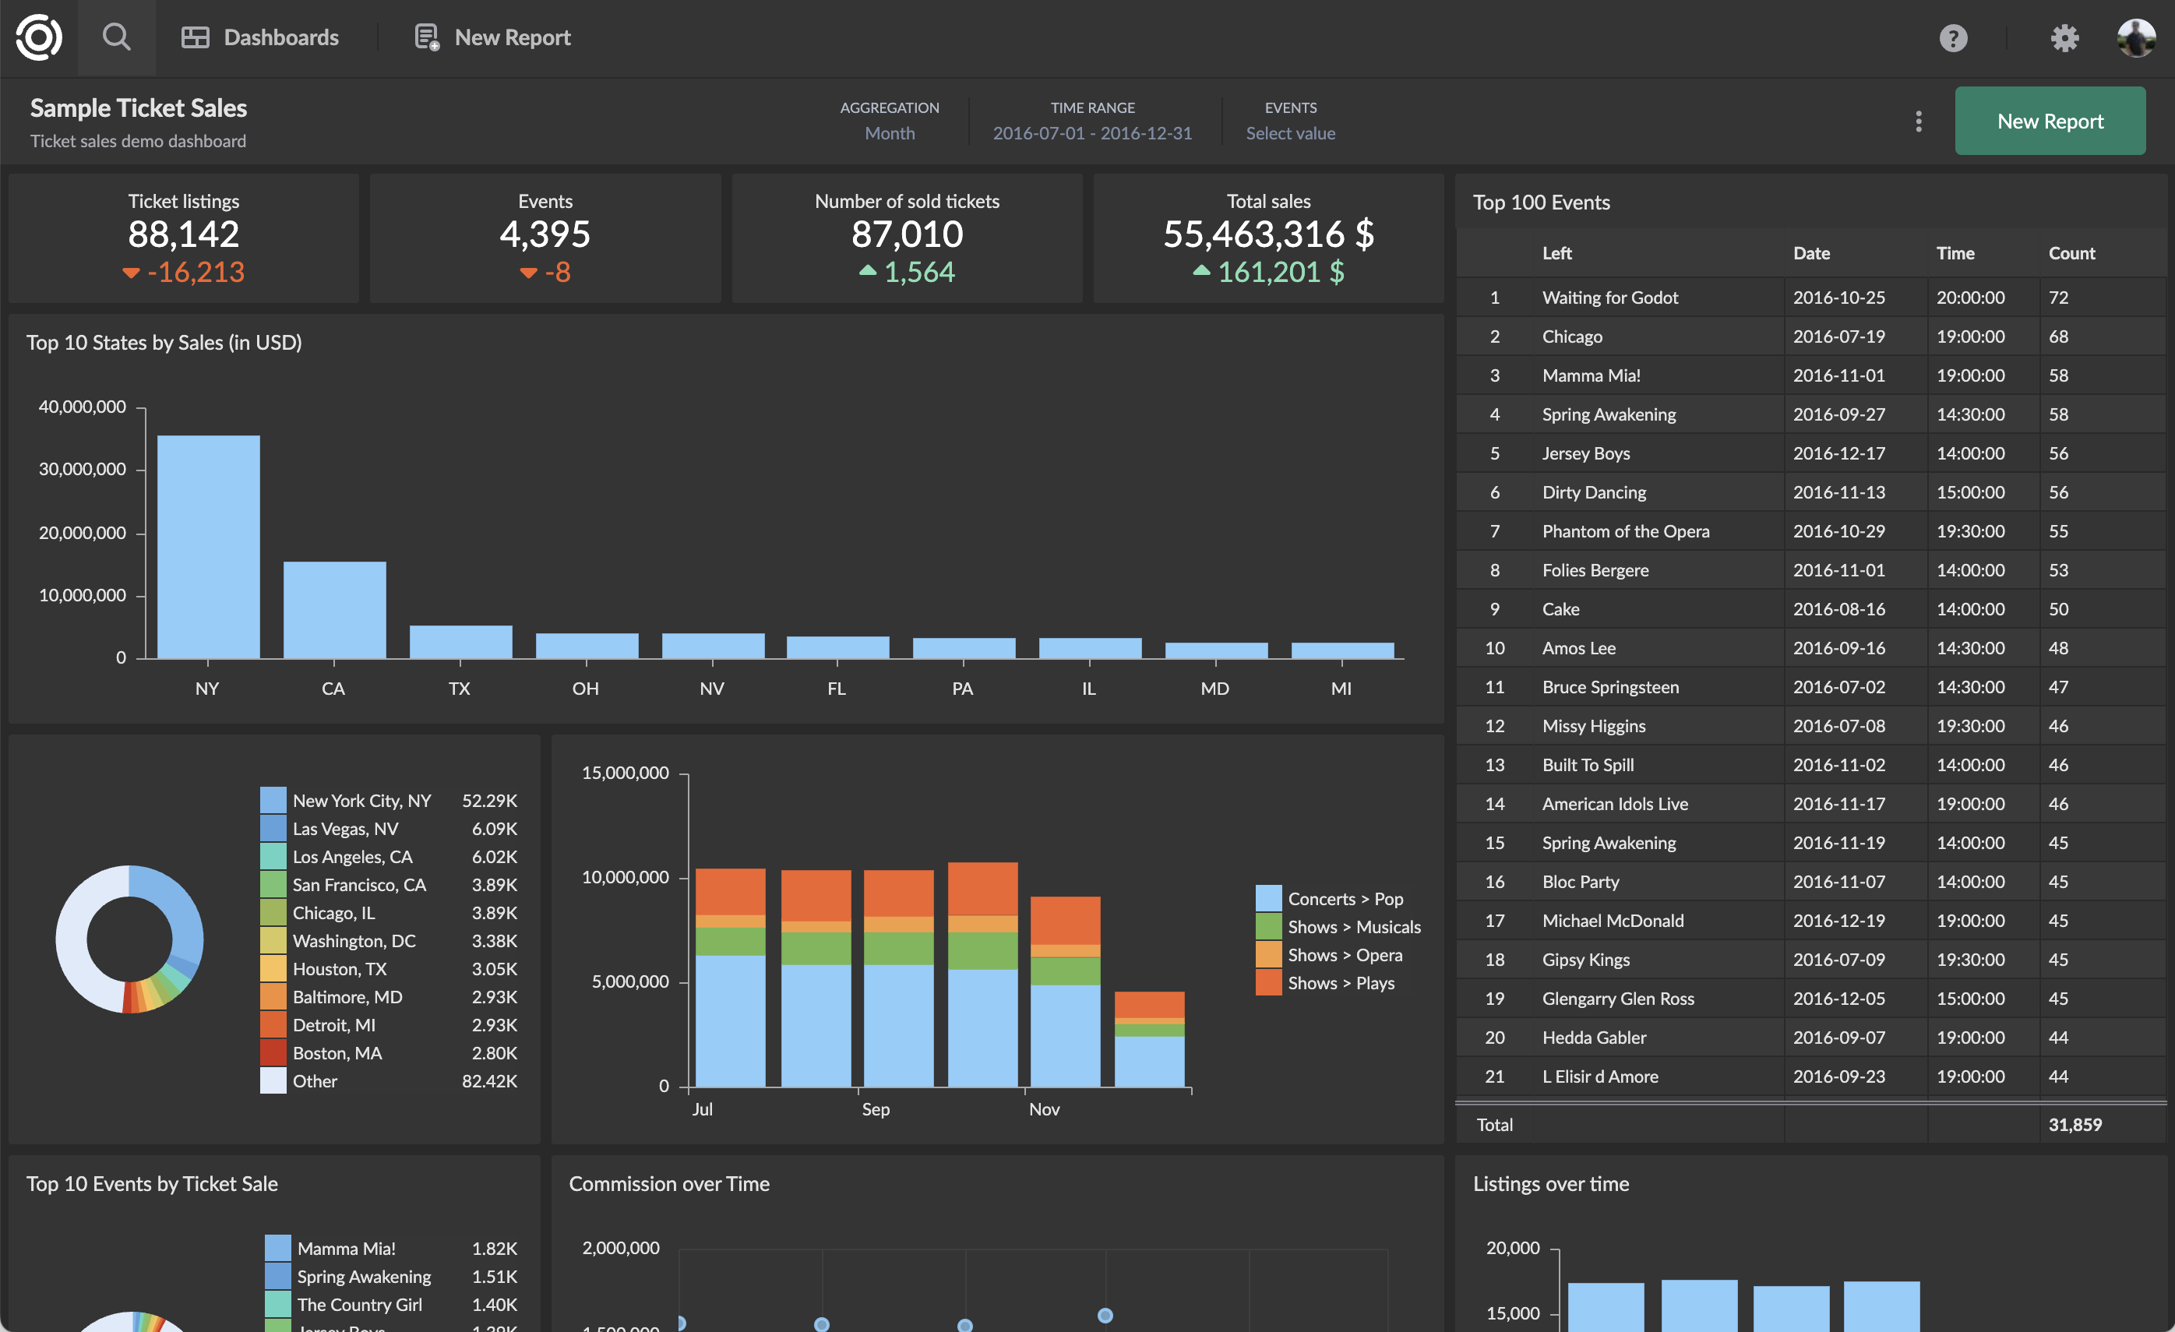This screenshot has width=2175, height=1332.
Task: Click the Houston, TX legend swatch
Action: (273, 969)
